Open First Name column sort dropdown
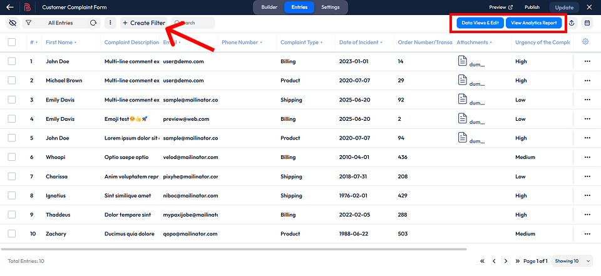 pyautogui.click(x=76, y=43)
